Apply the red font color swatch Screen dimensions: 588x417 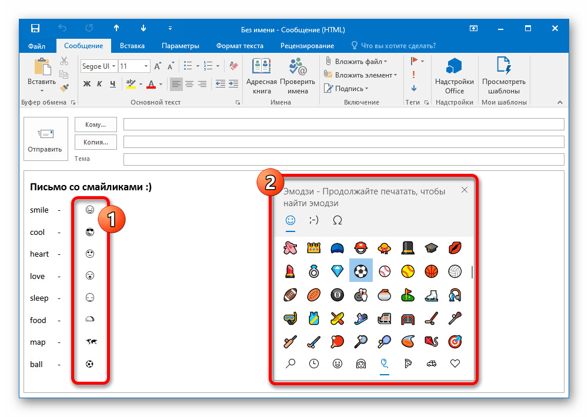(x=151, y=84)
